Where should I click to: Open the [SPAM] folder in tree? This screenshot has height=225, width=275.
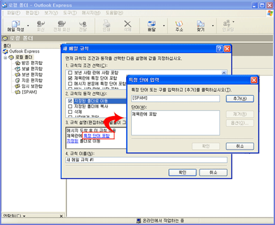[x=29, y=92]
